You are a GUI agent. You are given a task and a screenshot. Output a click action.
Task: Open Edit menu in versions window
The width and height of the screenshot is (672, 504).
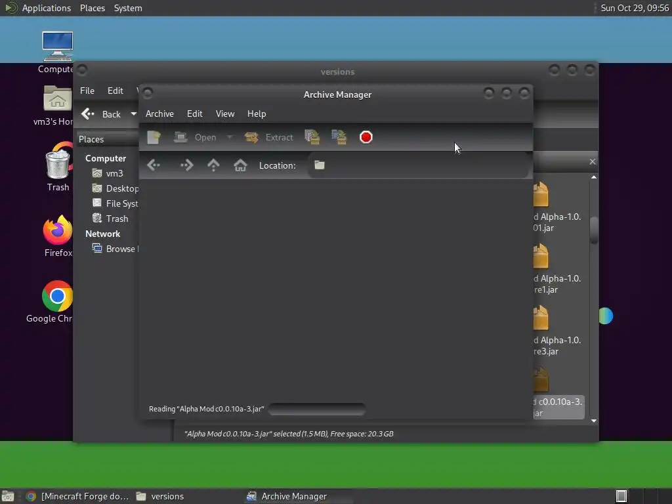pyautogui.click(x=115, y=91)
